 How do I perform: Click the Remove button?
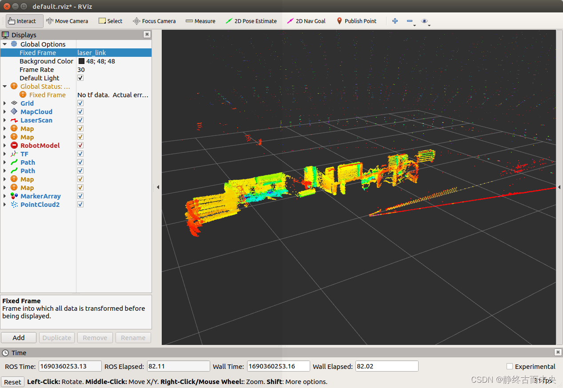[95, 337]
